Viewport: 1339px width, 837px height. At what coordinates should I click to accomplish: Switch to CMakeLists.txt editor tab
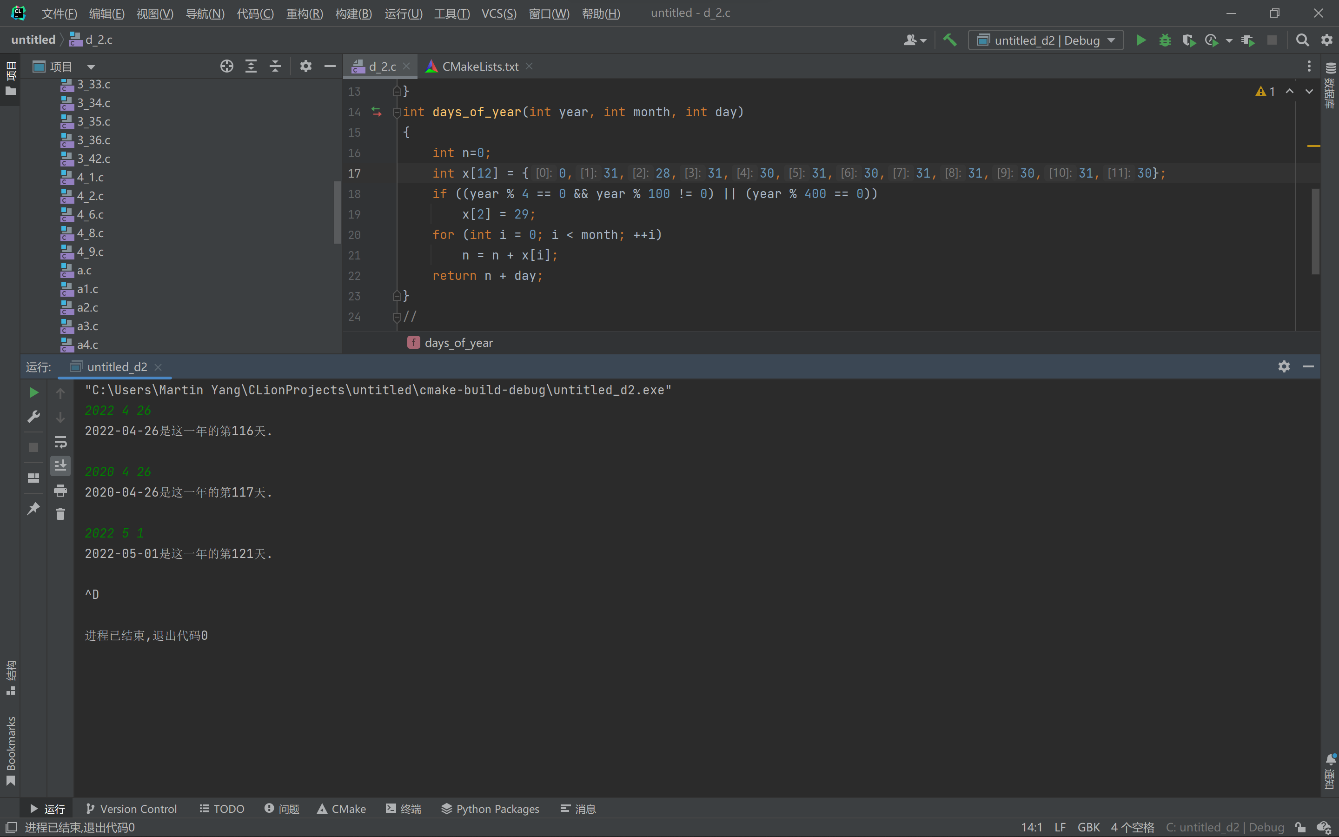[480, 66]
